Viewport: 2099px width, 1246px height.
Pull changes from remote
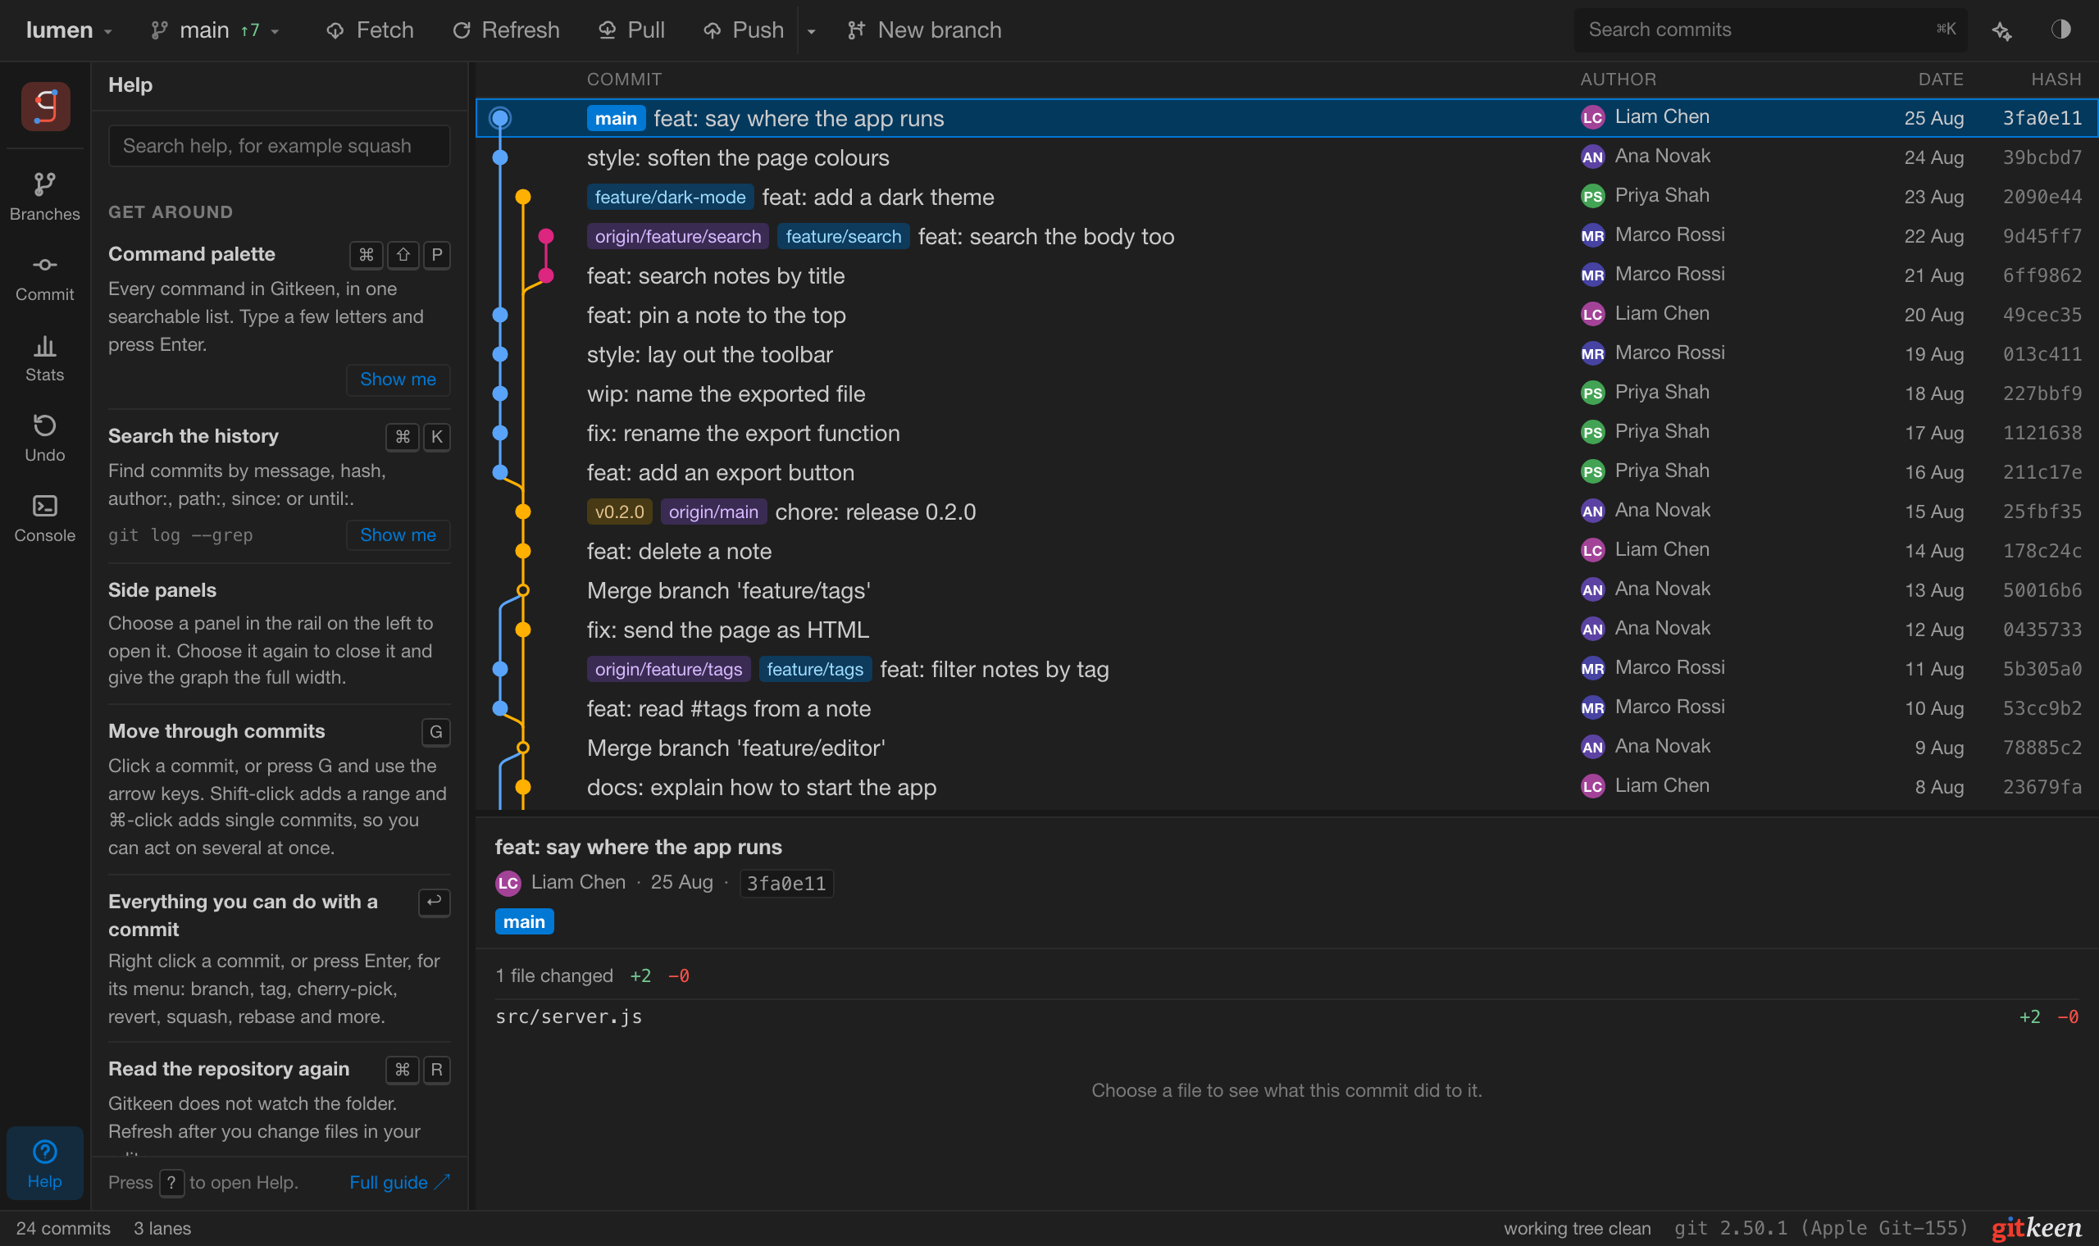tap(631, 30)
